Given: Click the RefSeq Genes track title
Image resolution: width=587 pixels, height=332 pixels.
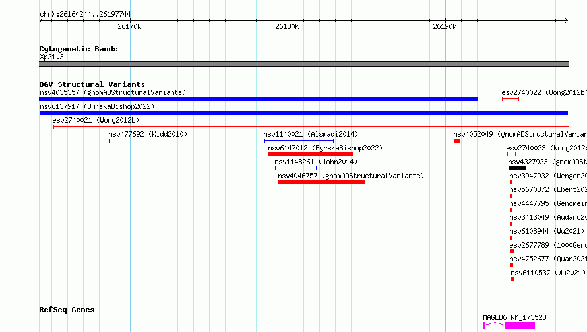Looking at the screenshot, I should (67, 310).
